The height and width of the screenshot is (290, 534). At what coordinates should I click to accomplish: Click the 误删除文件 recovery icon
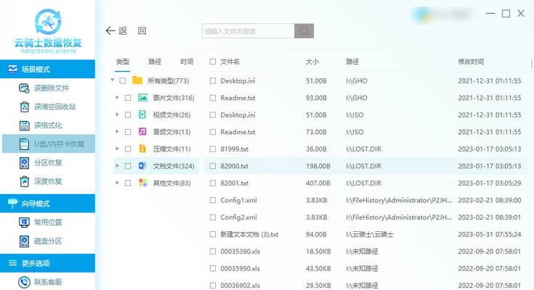pyautogui.click(x=24, y=88)
